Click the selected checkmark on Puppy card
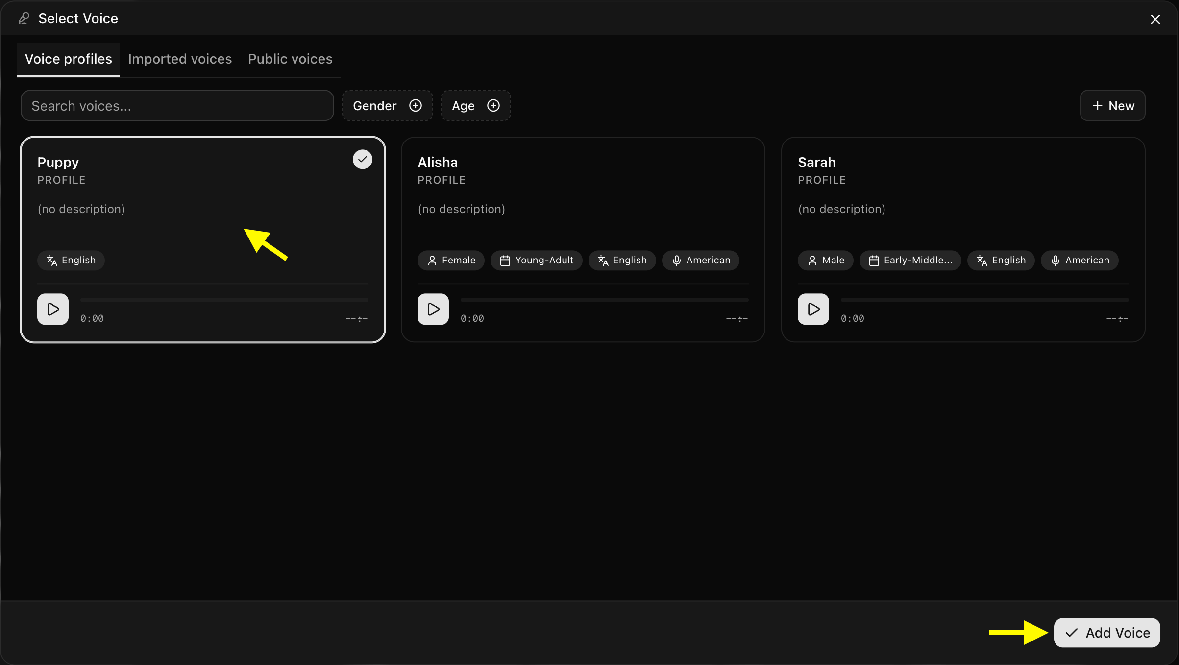Viewport: 1179px width, 665px height. [x=363, y=159]
